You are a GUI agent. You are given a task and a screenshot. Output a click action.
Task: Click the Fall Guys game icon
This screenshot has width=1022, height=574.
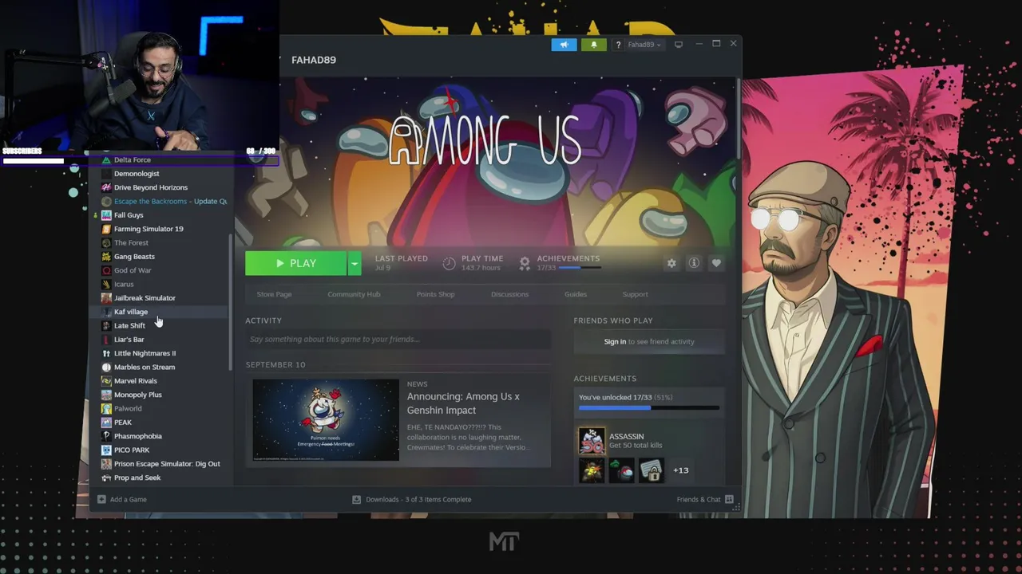pos(106,215)
